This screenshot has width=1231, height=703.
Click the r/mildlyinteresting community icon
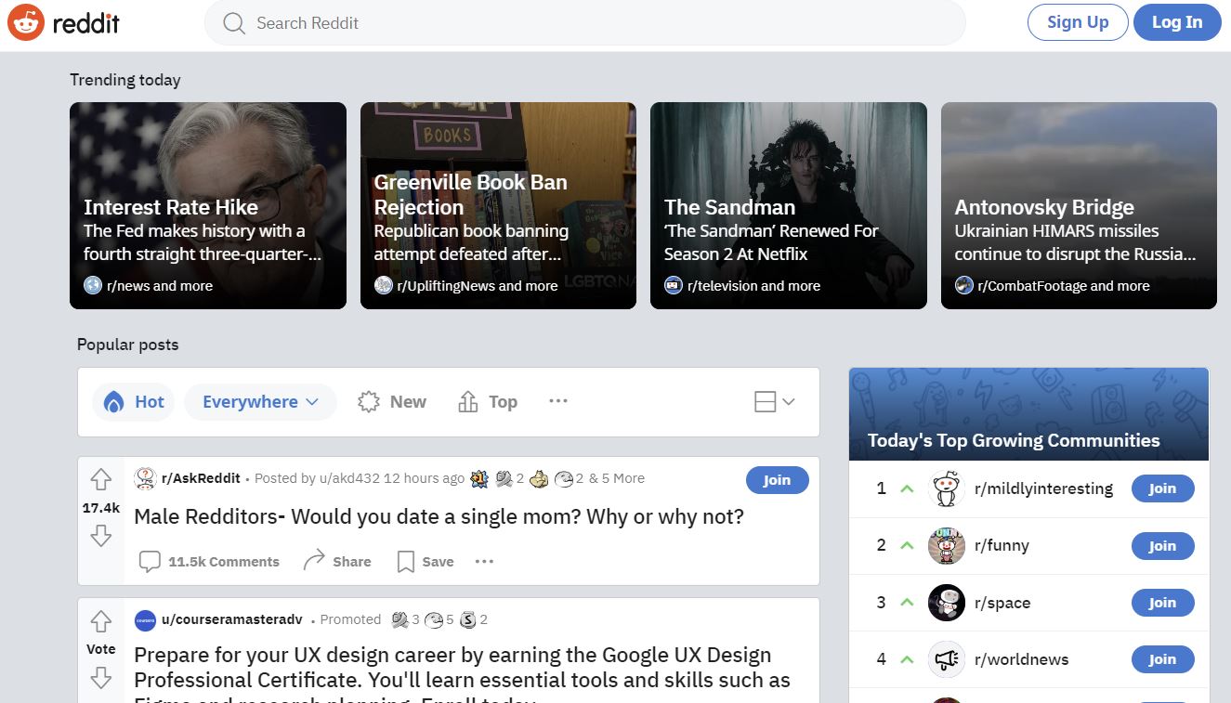tap(947, 488)
